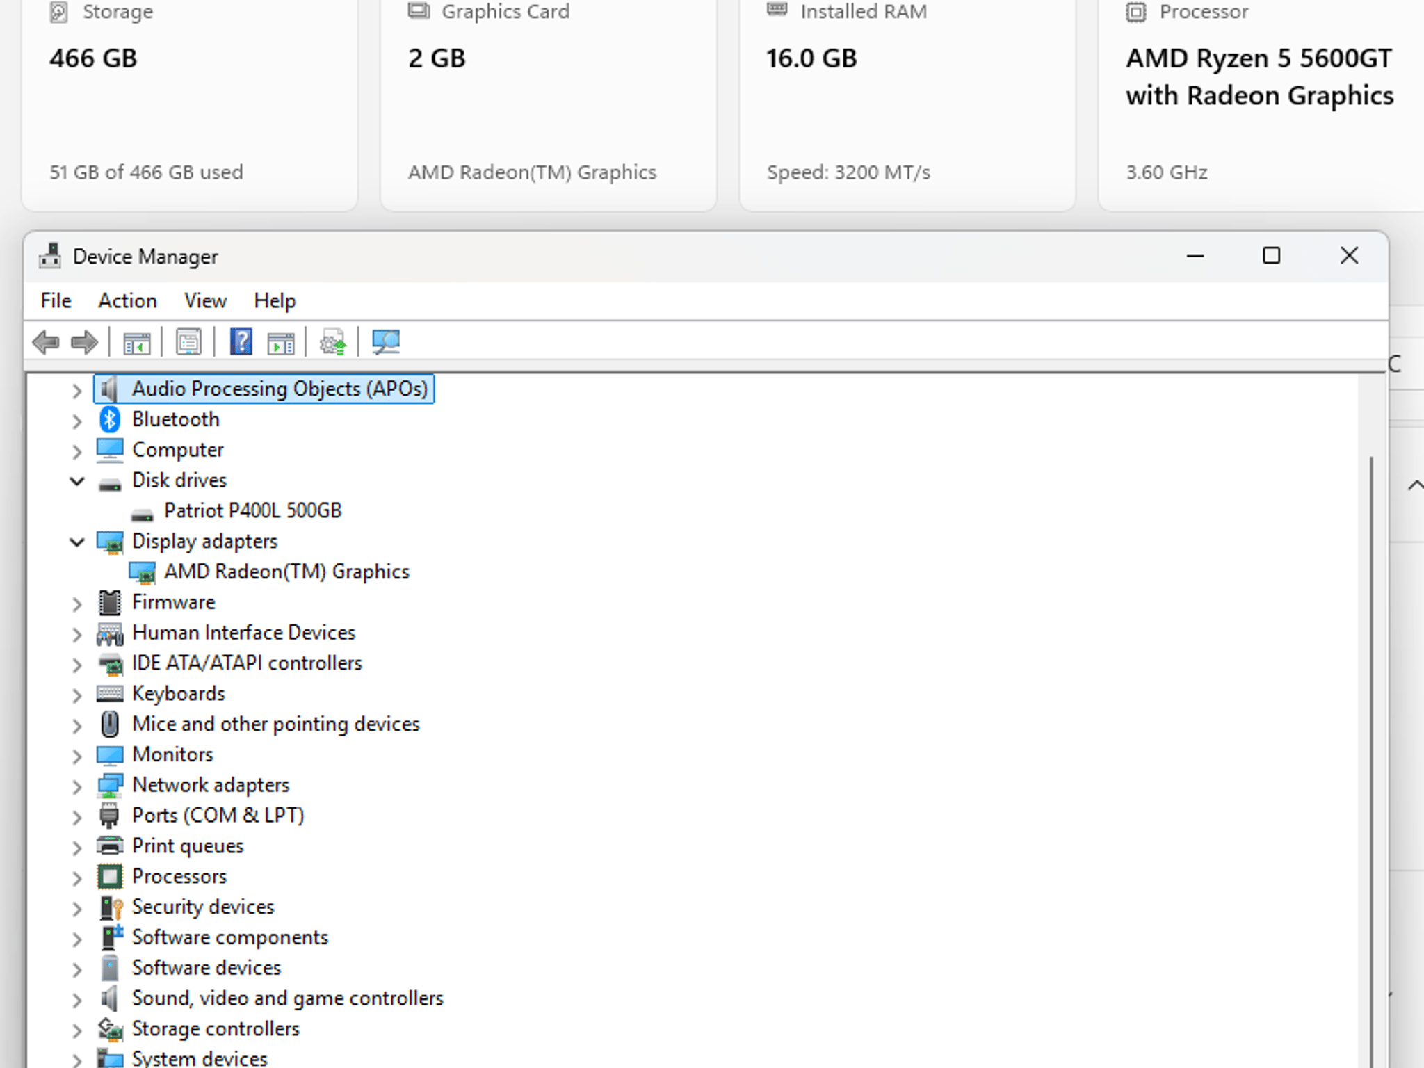This screenshot has width=1424, height=1068.
Task: Expand the Firmware node arrow
Action: [x=77, y=604]
